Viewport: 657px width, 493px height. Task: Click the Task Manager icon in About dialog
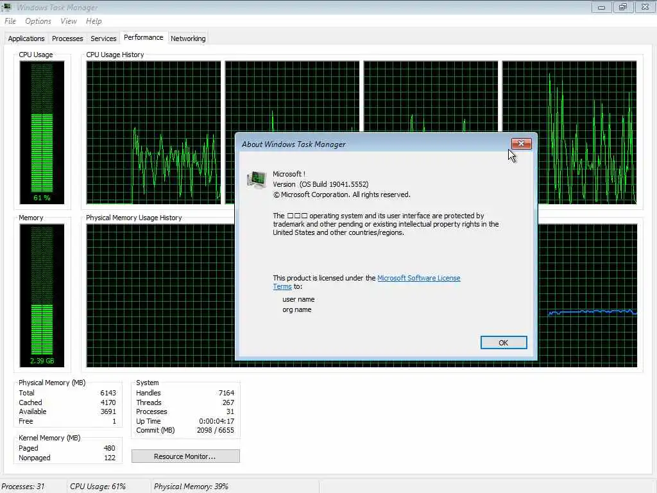256,180
